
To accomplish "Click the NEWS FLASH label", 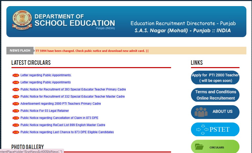I will 20,51.
